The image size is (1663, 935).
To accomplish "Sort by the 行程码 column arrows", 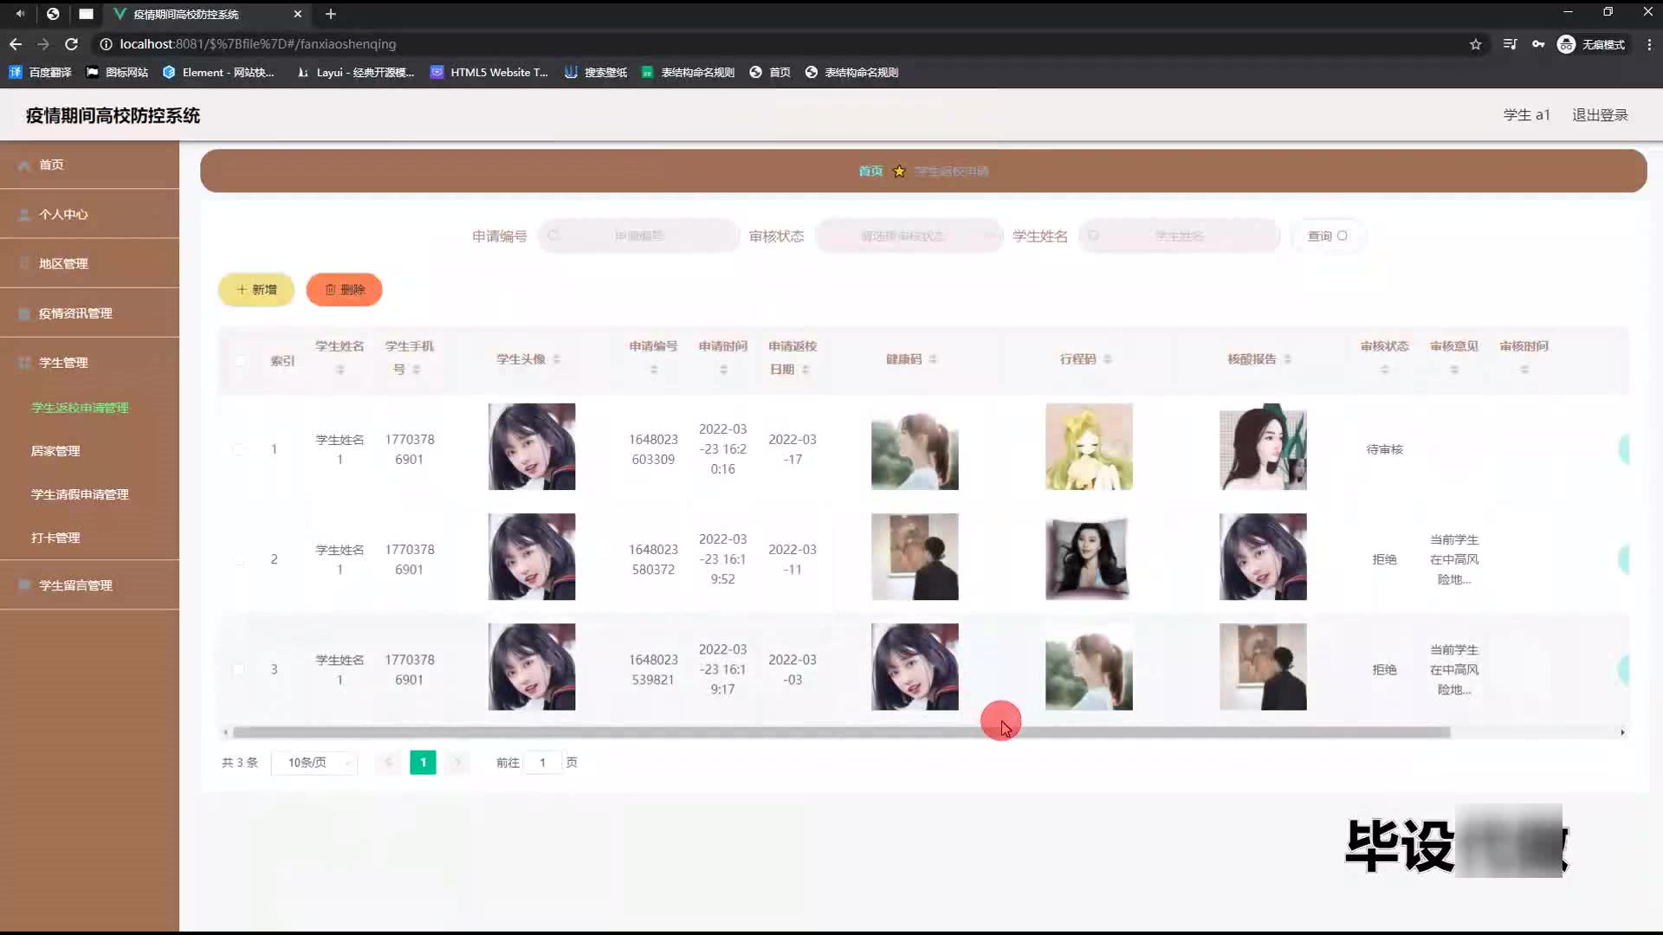I will point(1108,359).
